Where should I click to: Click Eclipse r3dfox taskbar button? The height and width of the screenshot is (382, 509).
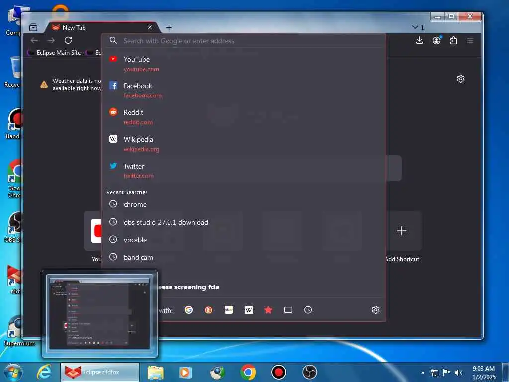tap(99, 372)
